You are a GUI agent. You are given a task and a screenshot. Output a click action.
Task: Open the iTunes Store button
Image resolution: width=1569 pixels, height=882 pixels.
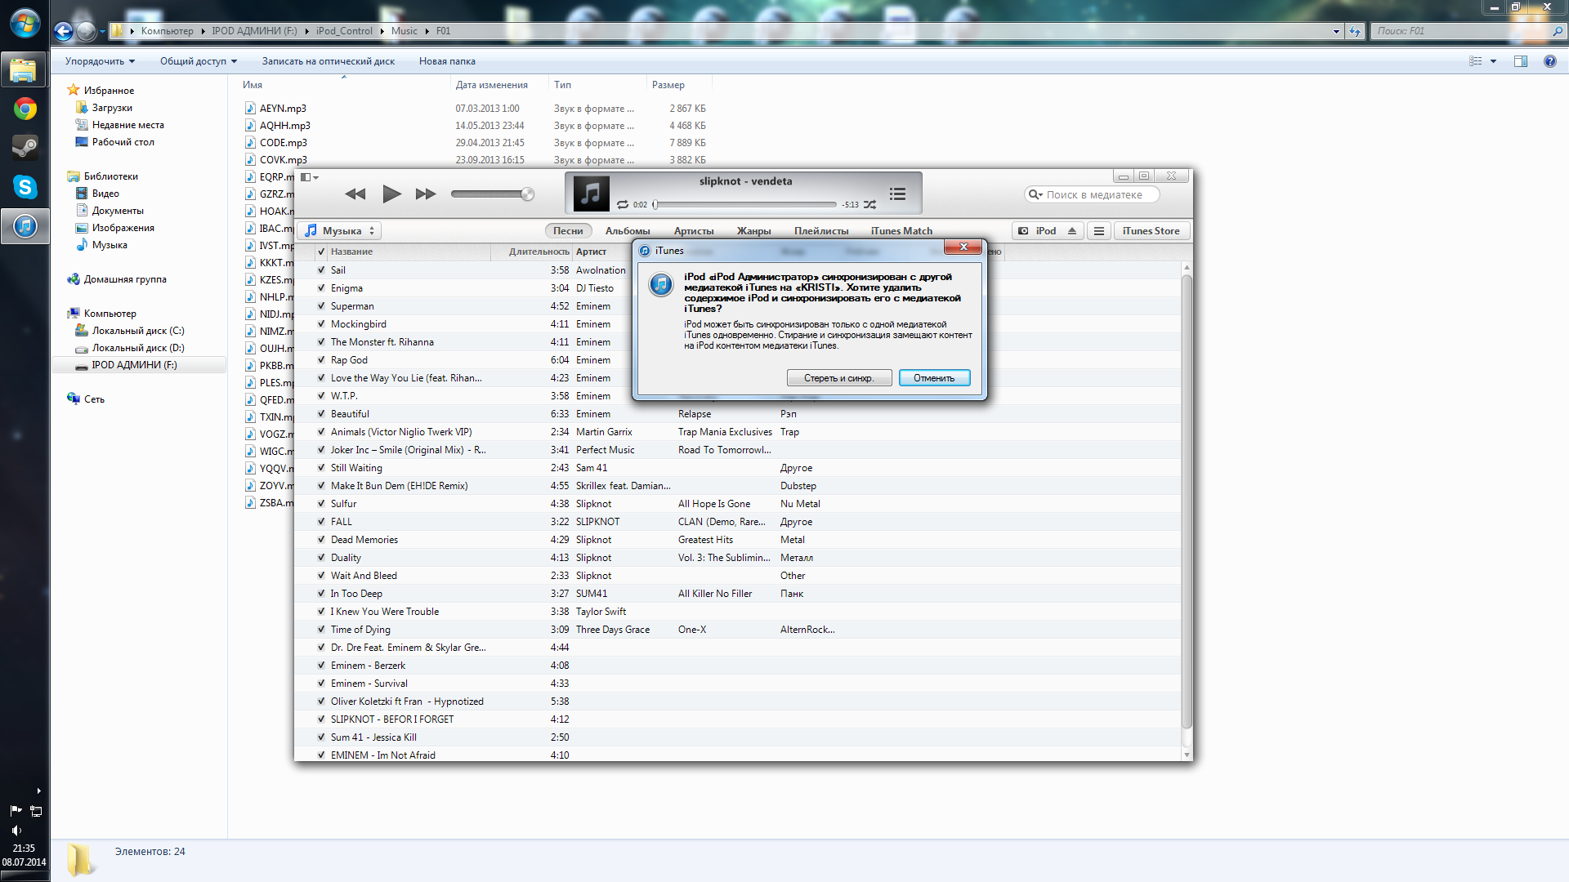1151,231
